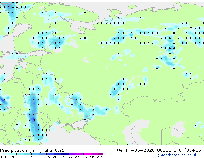Click the legend swatch between 5 and 10

[x=35, y=154]
